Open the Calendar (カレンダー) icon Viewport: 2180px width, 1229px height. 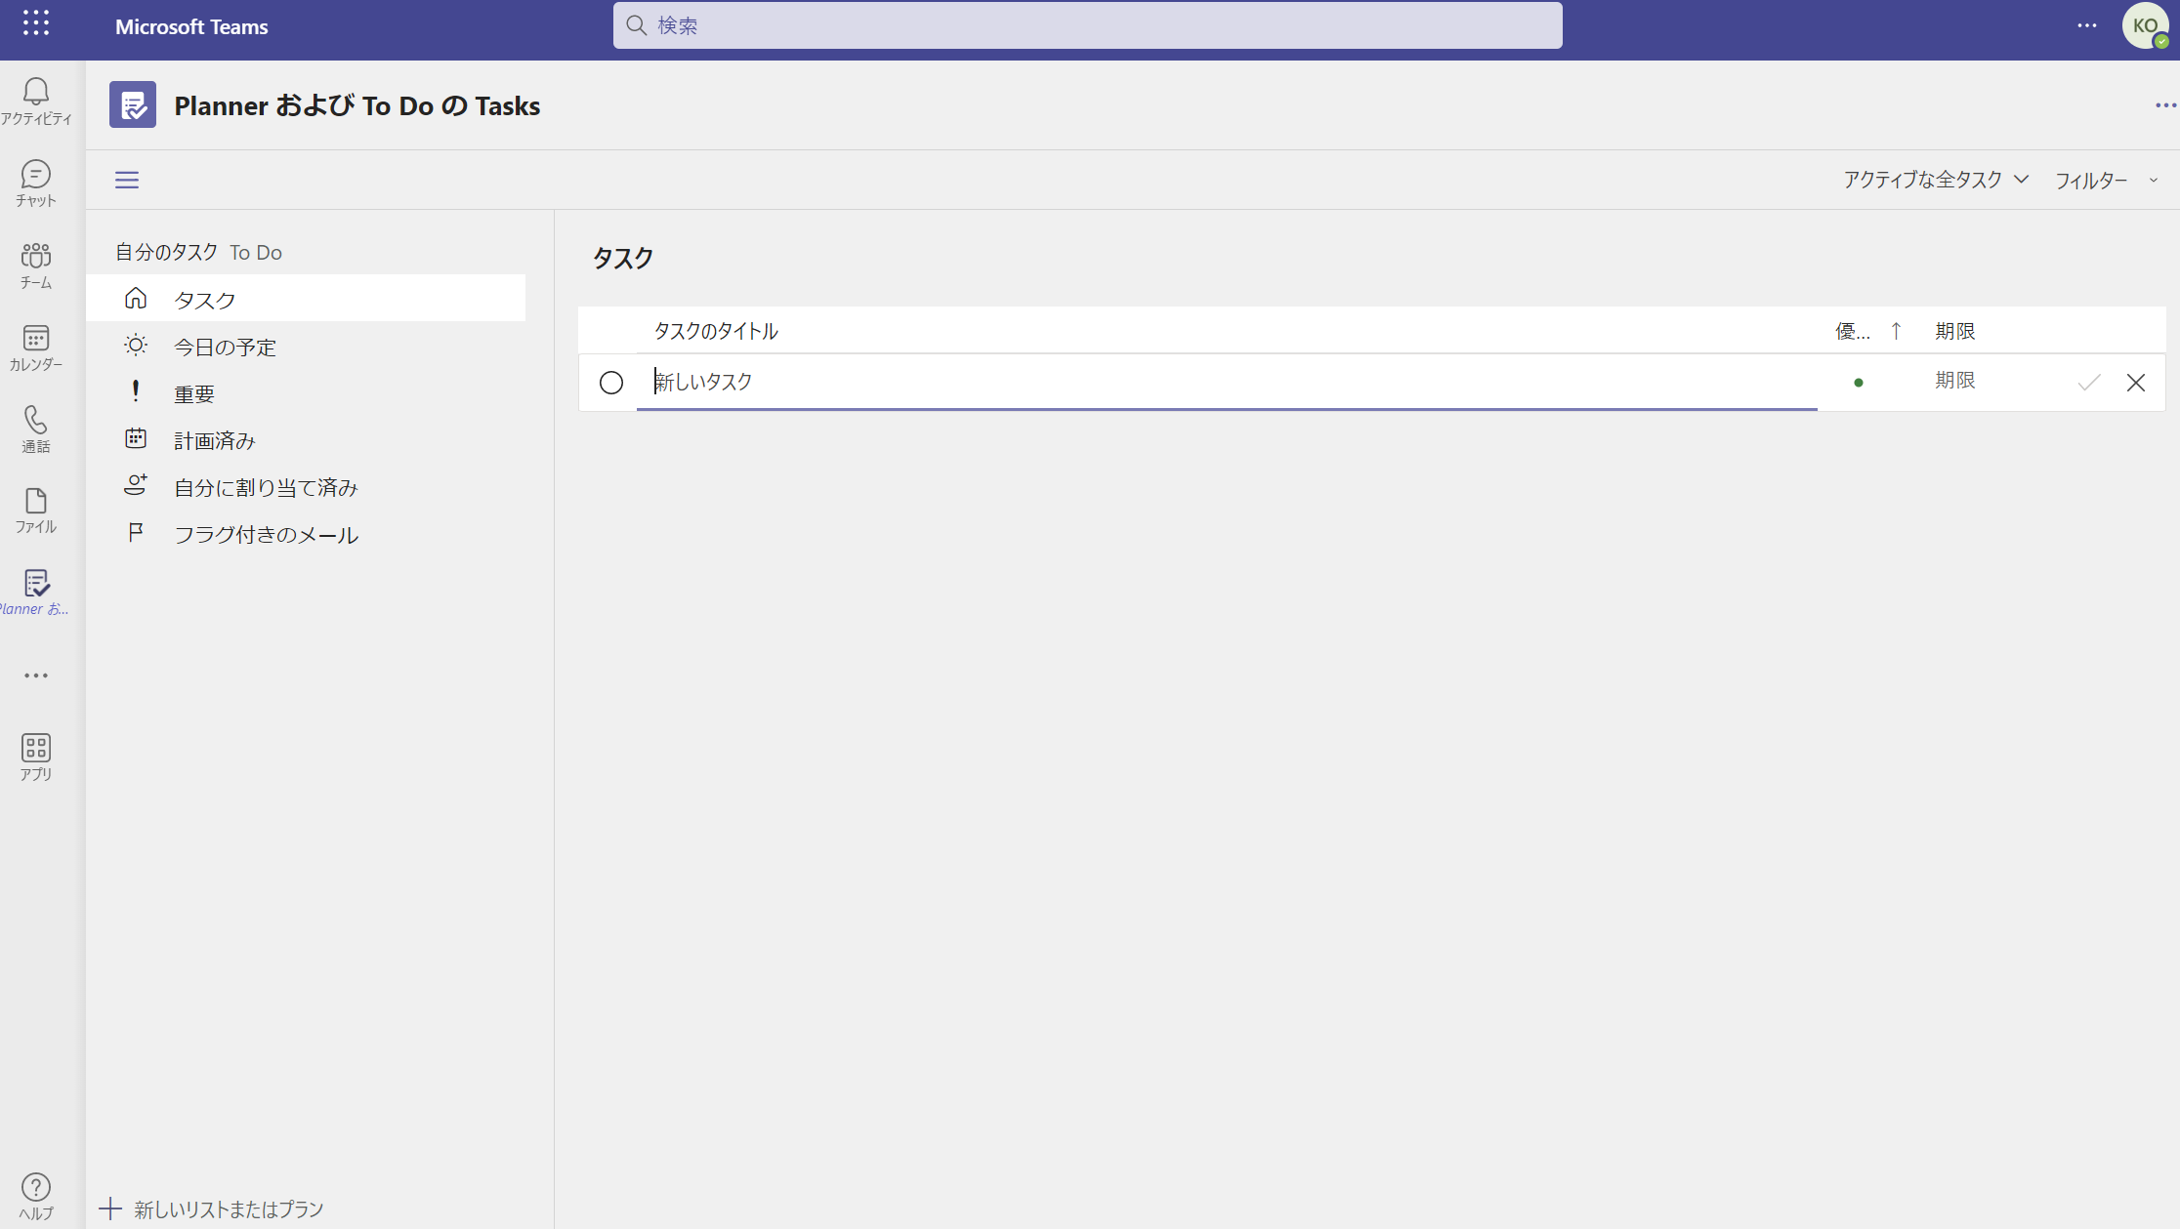(36, 348)
